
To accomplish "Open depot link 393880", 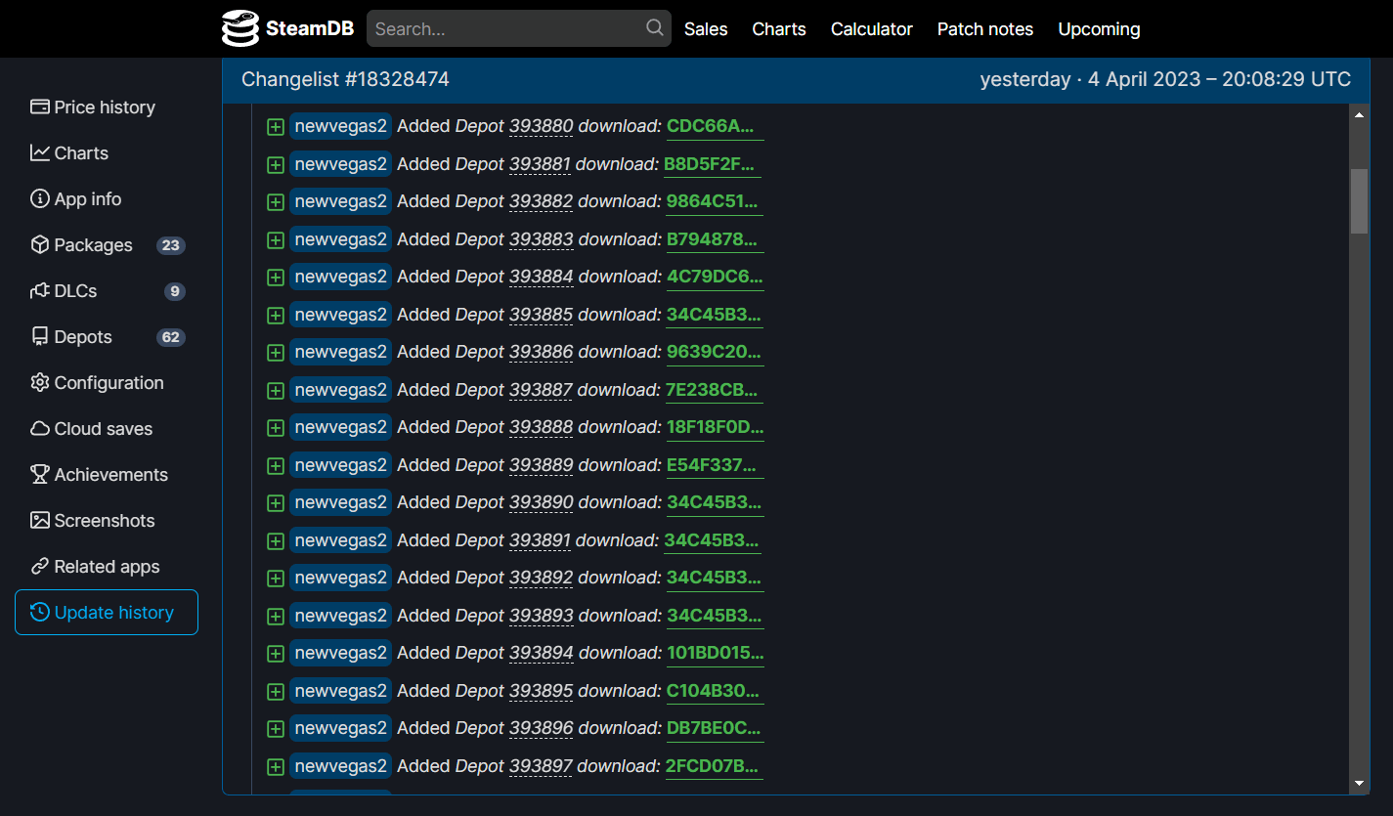I will tap(542, 126).
